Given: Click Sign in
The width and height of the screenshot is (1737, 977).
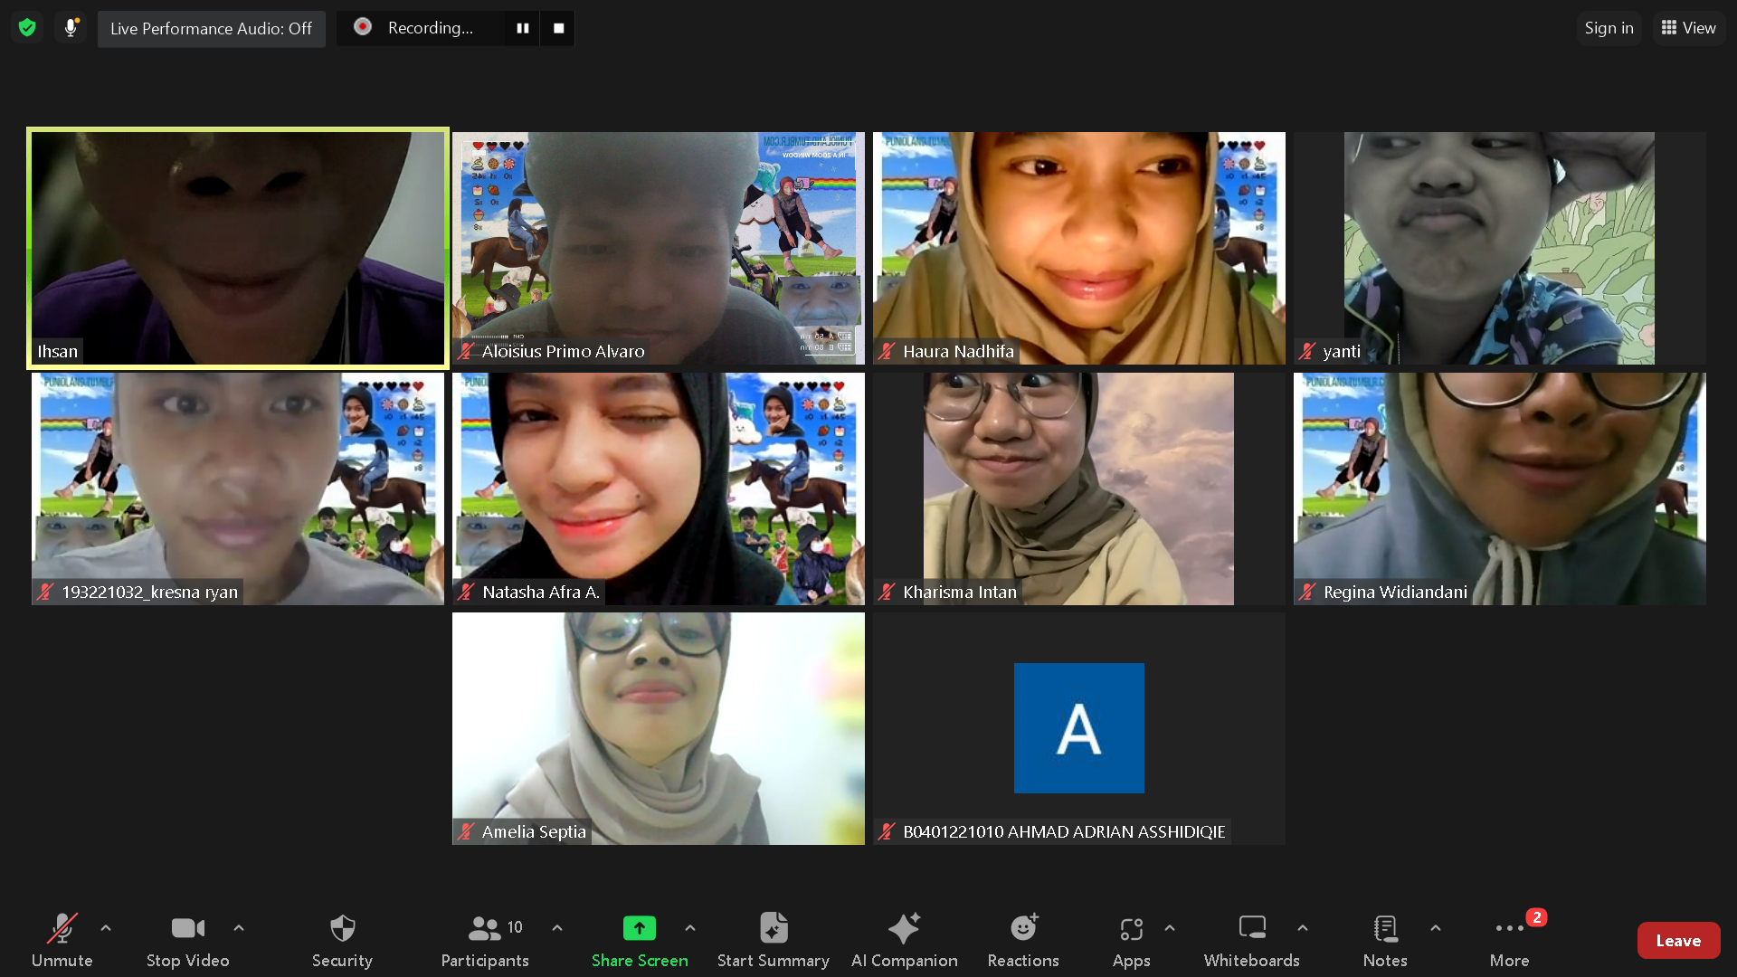Looking at the screenshot, I should pos(1609,28).
